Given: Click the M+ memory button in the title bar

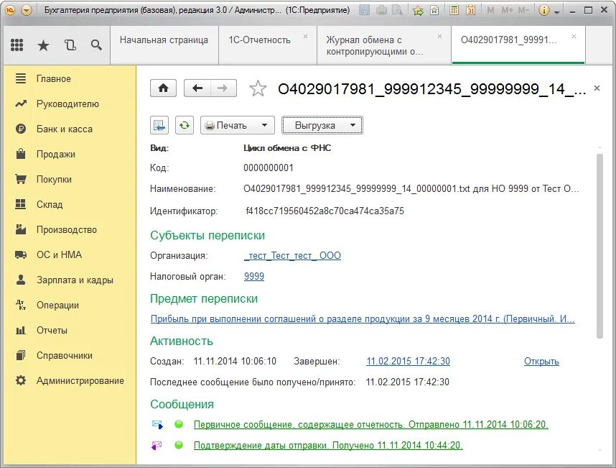Looking at the screenshot, I should (x=507, y=10).
